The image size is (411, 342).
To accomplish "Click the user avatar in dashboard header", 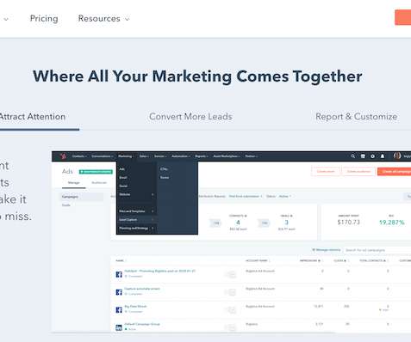I will [397, 156].
